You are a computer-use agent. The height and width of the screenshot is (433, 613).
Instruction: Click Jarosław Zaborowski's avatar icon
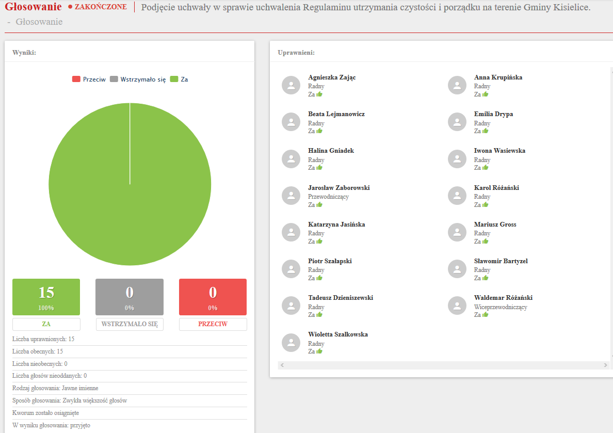[x=291, y=196]
